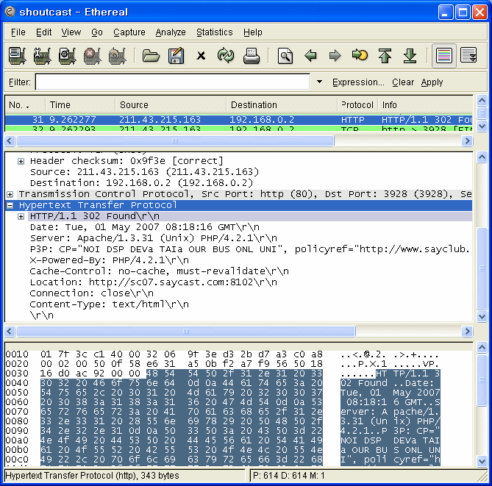The image size is (492, 486).
Task: Open the Analyze menu
Action: coord(171,32)
